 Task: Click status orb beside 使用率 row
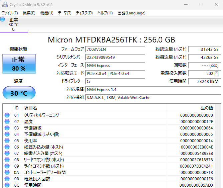click(7, 140)
